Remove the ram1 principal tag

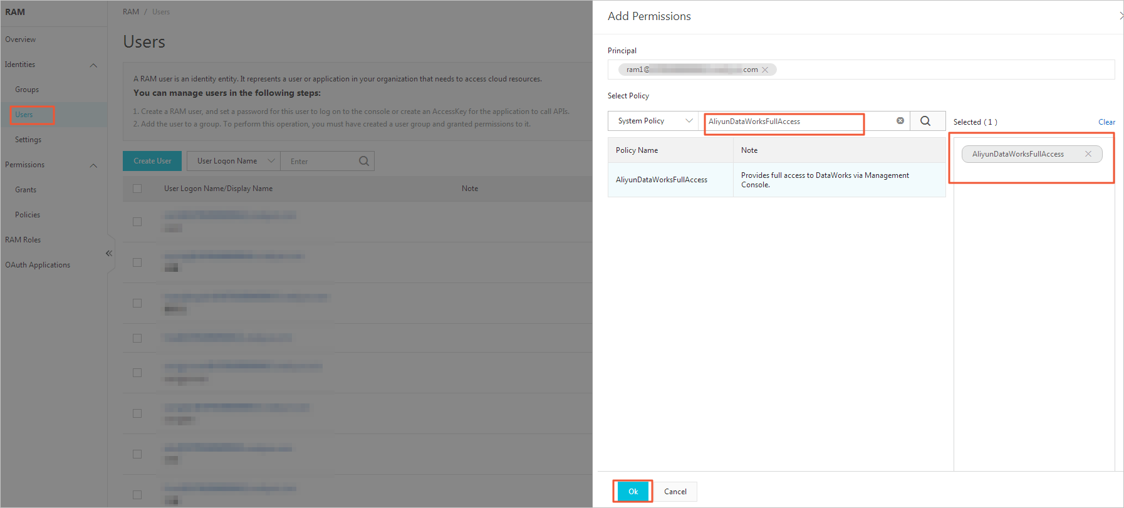click(765, 70)
